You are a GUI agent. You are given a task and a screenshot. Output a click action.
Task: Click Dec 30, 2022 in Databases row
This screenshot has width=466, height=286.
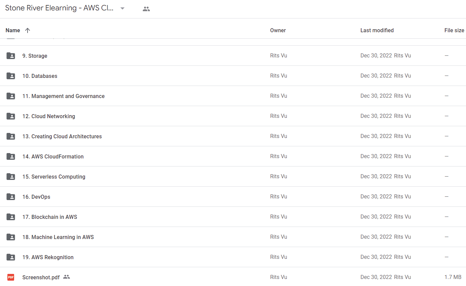(x=376, y=76)
